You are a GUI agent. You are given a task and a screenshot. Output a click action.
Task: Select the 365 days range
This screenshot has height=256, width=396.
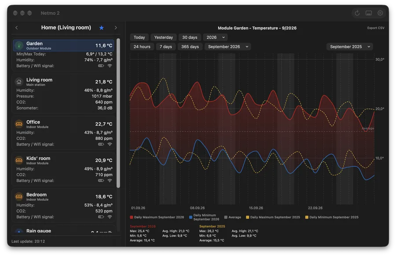190,47
